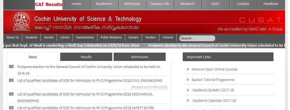Open Ph.D. qualified list CIVIL ENGINEERING

[x=90, y=81]
